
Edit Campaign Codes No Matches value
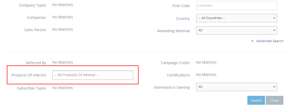(206, 62)
